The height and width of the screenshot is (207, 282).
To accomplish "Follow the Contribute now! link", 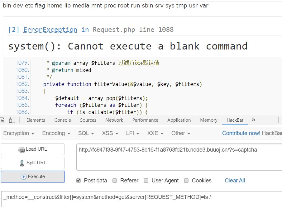I will click(241, 133).
